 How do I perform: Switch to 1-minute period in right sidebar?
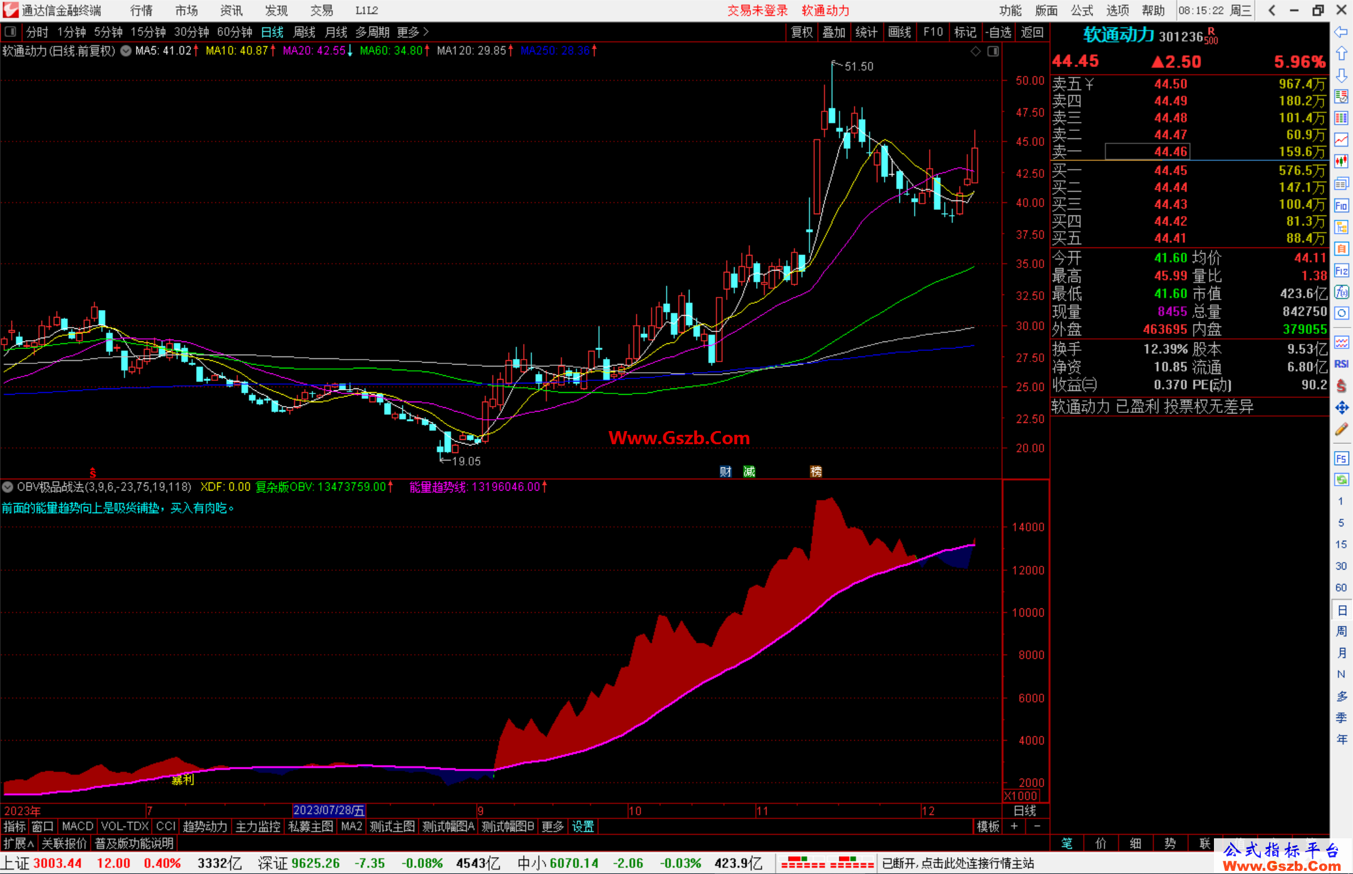pos(1341,501)
